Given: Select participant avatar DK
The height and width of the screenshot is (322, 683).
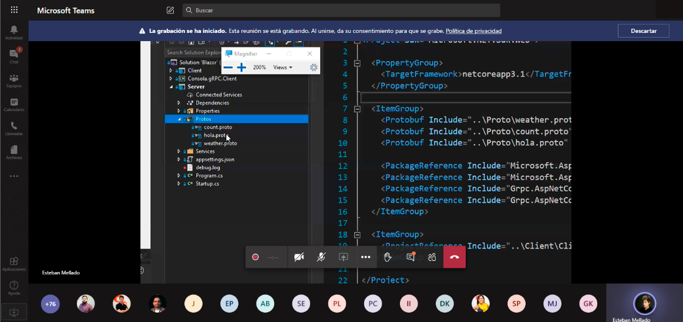Looking at the screenshot, I should 445,304.
